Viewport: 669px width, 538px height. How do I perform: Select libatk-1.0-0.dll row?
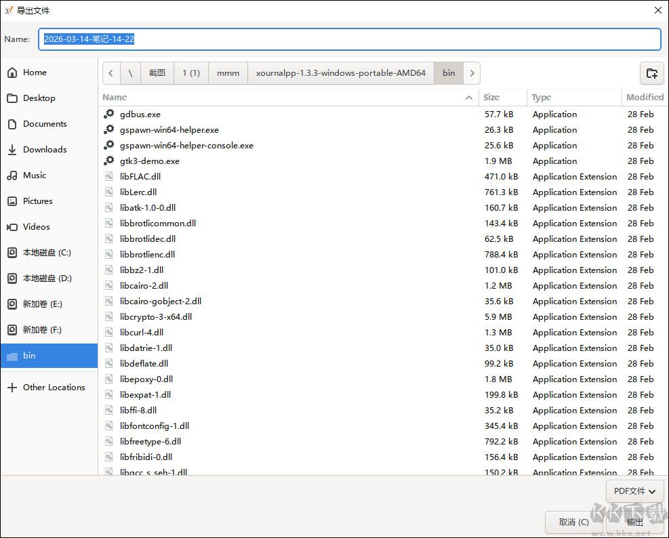coord(383,208)
